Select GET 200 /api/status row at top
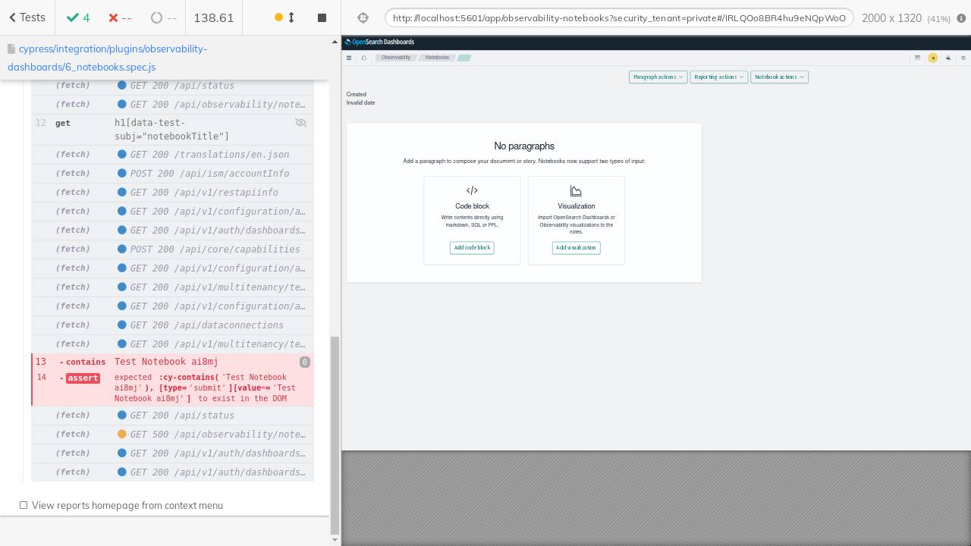Image resolution: width=971 pixels, height=546 pixels. click(172, 86)
